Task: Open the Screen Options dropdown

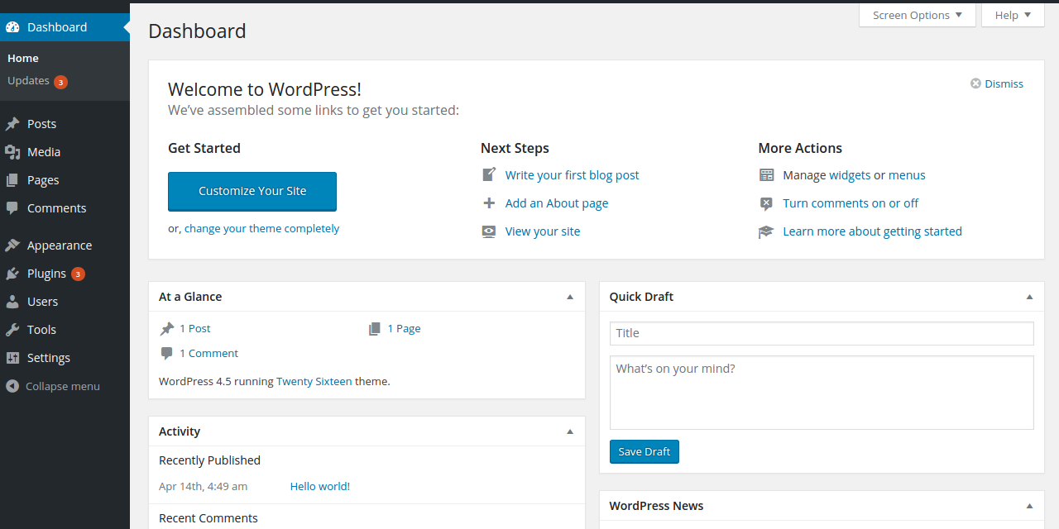Action: tap(917, 14)
